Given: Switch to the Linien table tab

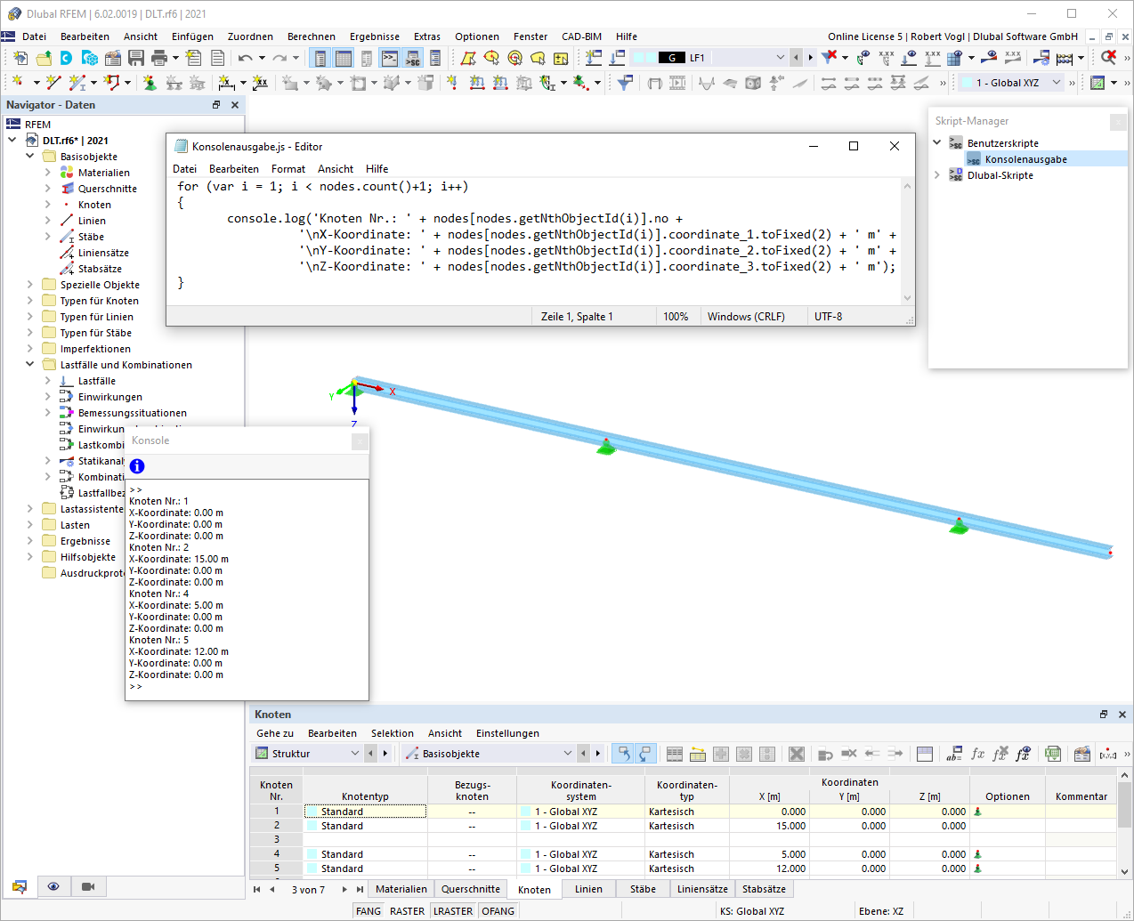Looking at the screenshot, I should click(x=588, y=889).
